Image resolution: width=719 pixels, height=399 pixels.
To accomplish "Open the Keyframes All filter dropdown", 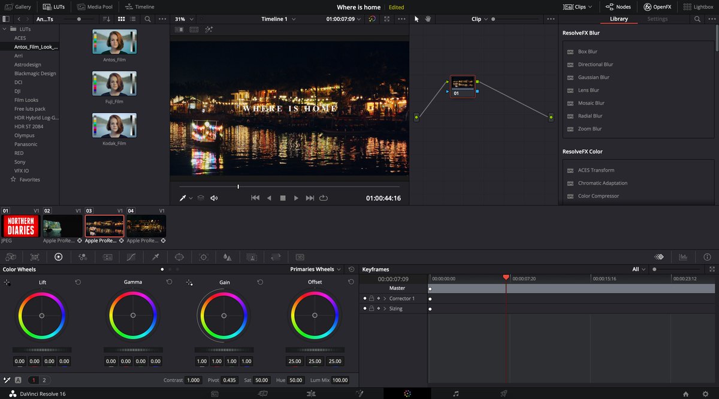I will click(639, 270).
